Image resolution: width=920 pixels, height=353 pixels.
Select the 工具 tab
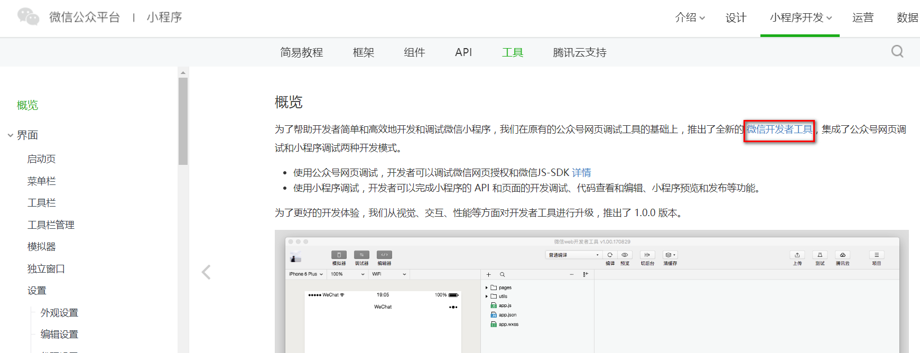(513, 52)
